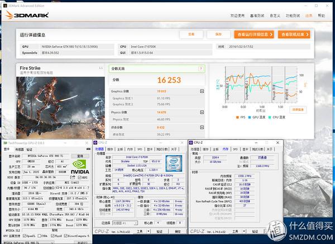Image resolution: width=335 pixels, height=244 pixels.
Task: Click the Fire Strike preview image
Action: click(x=60, y=108)
